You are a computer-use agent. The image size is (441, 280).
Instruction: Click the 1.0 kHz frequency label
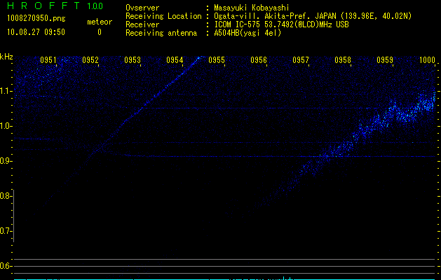(x=6, y=126)
